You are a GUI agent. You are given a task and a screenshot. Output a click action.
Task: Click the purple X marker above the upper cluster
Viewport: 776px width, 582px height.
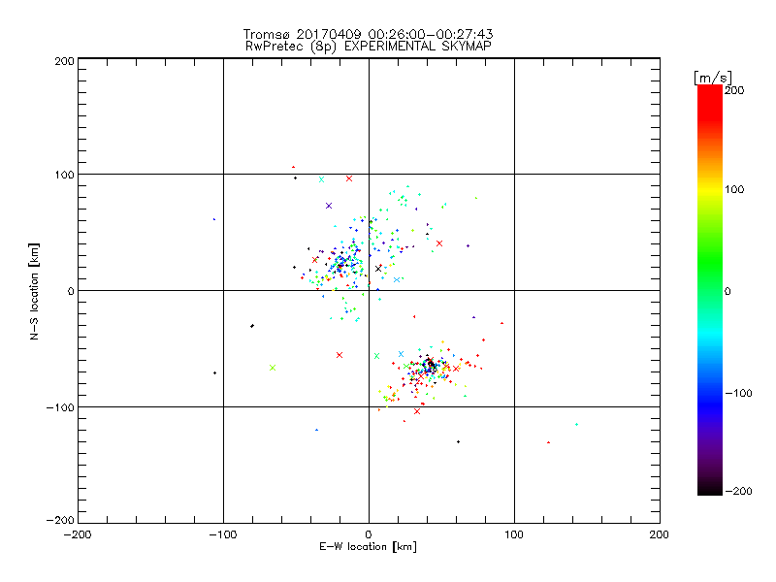pos(329,206)
